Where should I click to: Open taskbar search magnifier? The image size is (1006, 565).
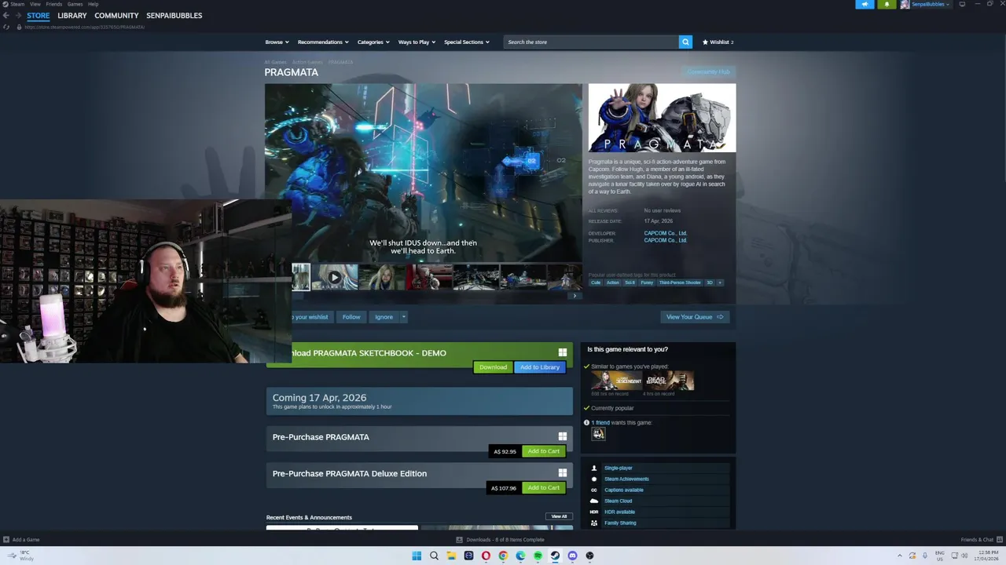434,556
